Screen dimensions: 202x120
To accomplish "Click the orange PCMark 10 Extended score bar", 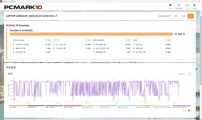I will coord(91,34).
